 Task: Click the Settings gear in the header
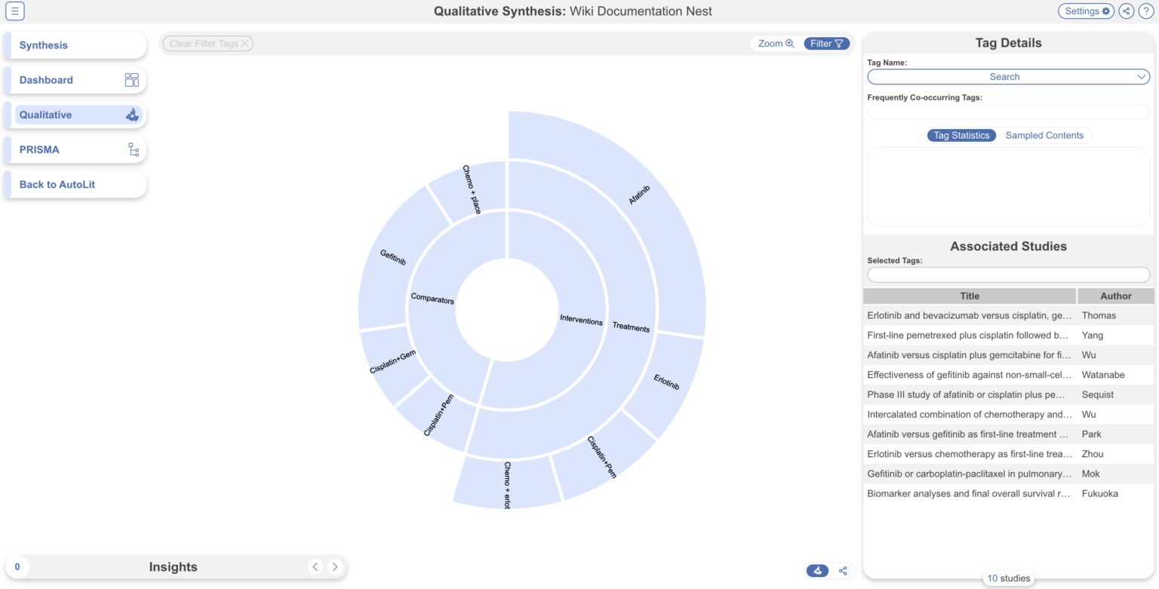click(1086, 11)
